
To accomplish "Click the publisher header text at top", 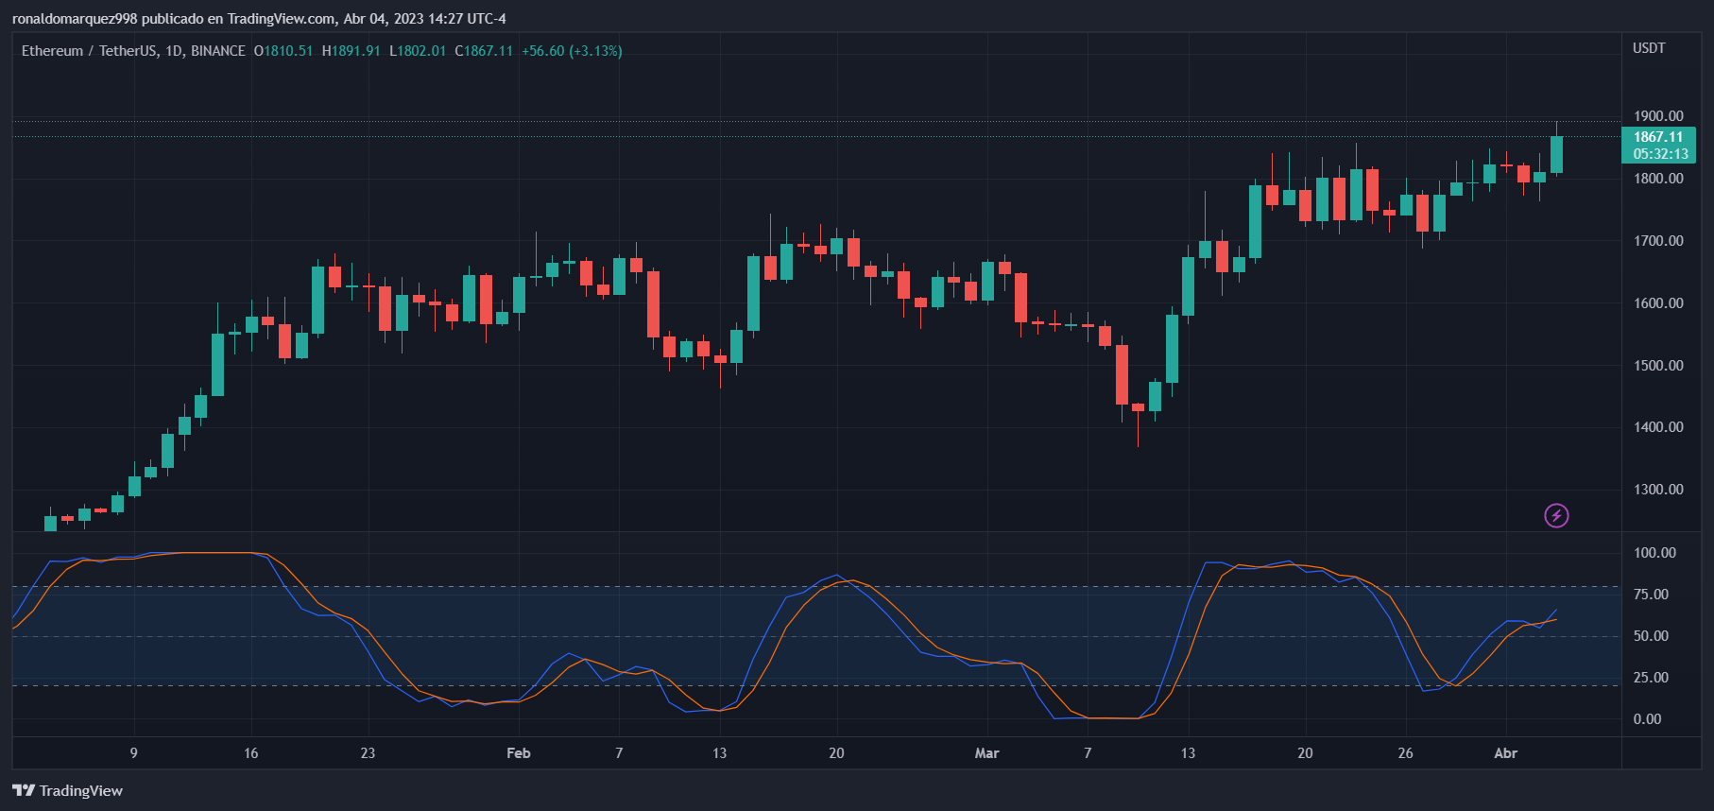I will pos(259,19).
